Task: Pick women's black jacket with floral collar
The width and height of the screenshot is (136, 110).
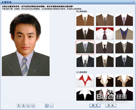Action: 105,95
